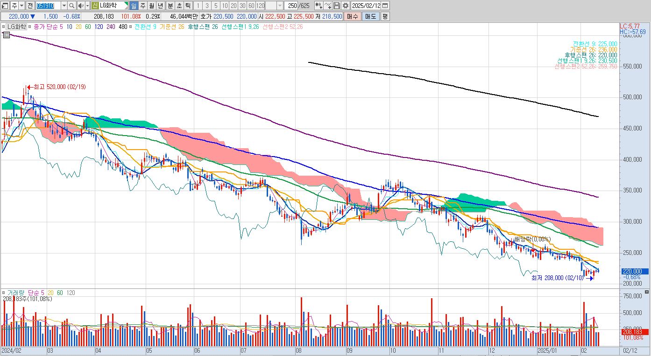Click the 선행스팬2 52,26 legend text
Image resolution: width=651 pixels, height=356 pixels.
tap(283, 27)
